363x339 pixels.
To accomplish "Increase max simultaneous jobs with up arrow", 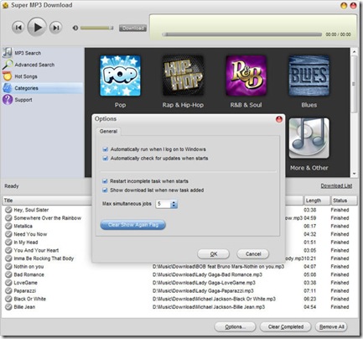I will 174,202.
